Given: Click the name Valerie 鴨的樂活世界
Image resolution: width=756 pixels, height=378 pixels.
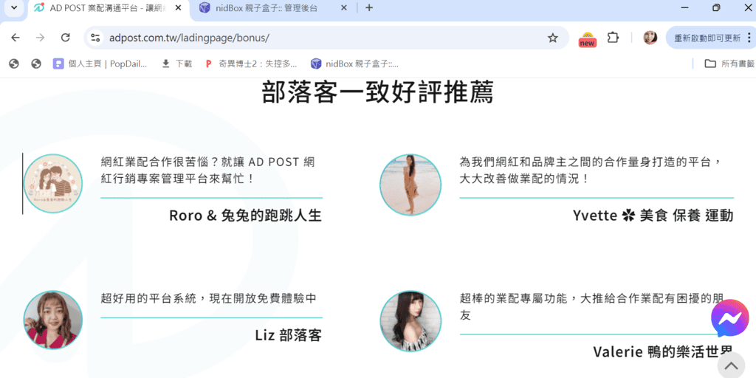Looking at the screenshot, I should [663, 351].
